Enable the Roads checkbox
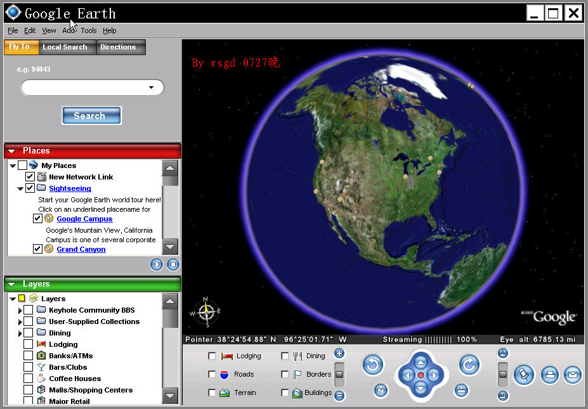 point(212,374)
